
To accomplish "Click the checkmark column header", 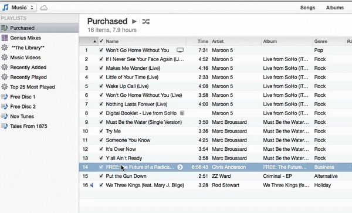I will tap(101, 41).
